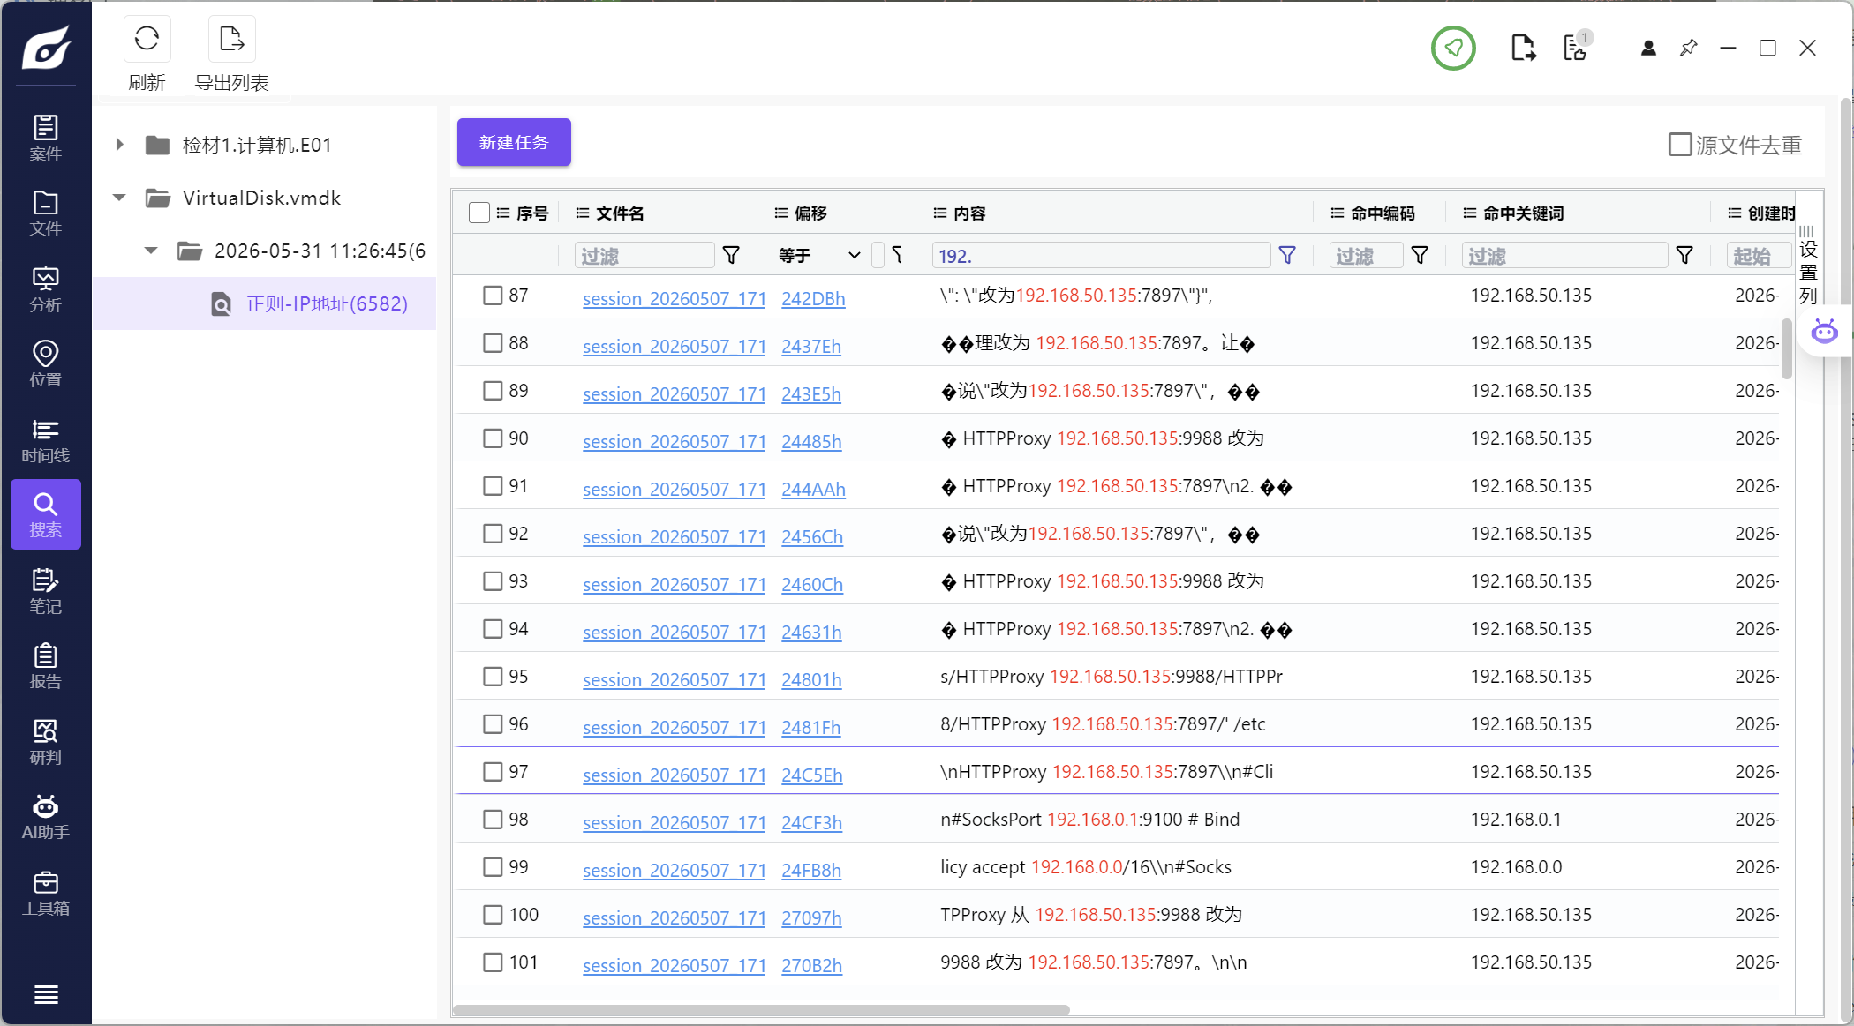Toggle the 源文件去重 checkbox
Image resolution: width=1854 pixels, height=1026 pixels.
click(1679, 145)
